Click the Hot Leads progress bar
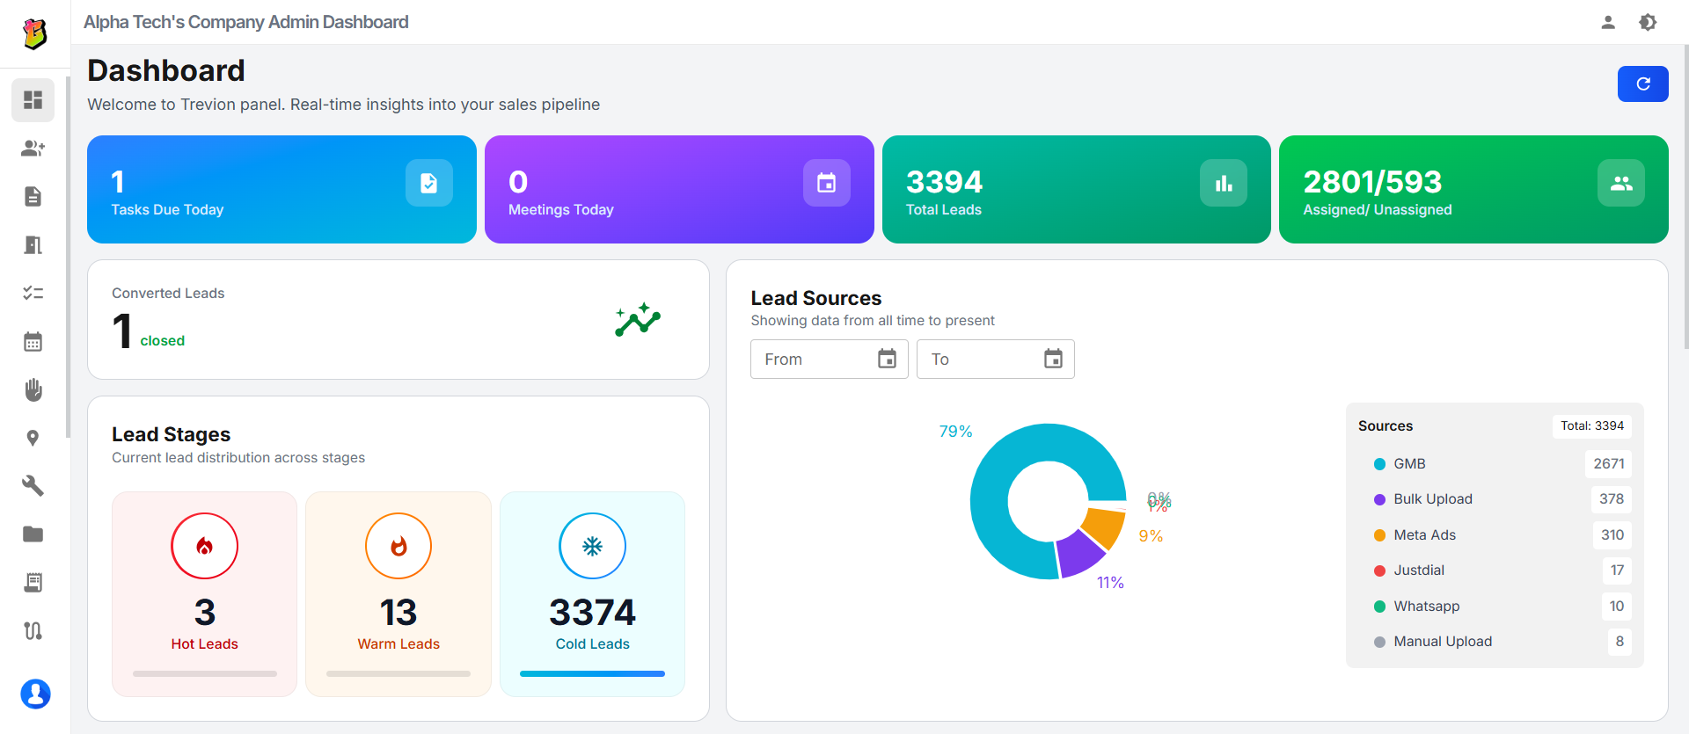Image resolution: width=1689 pixels, height=734 pixels. pos(205,673)
